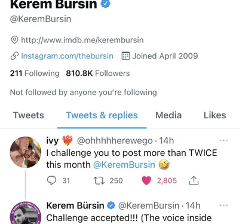Open ivy's profile picture
This screenshot has height=224, width=239.
pos(26,152)
